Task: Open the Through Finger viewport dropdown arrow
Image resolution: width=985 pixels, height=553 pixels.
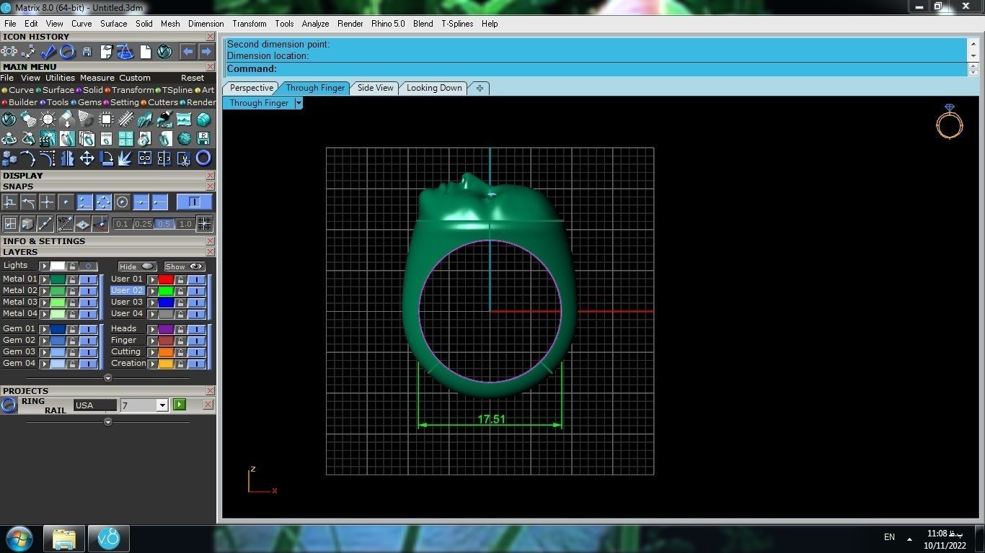Action: (299, 103)
